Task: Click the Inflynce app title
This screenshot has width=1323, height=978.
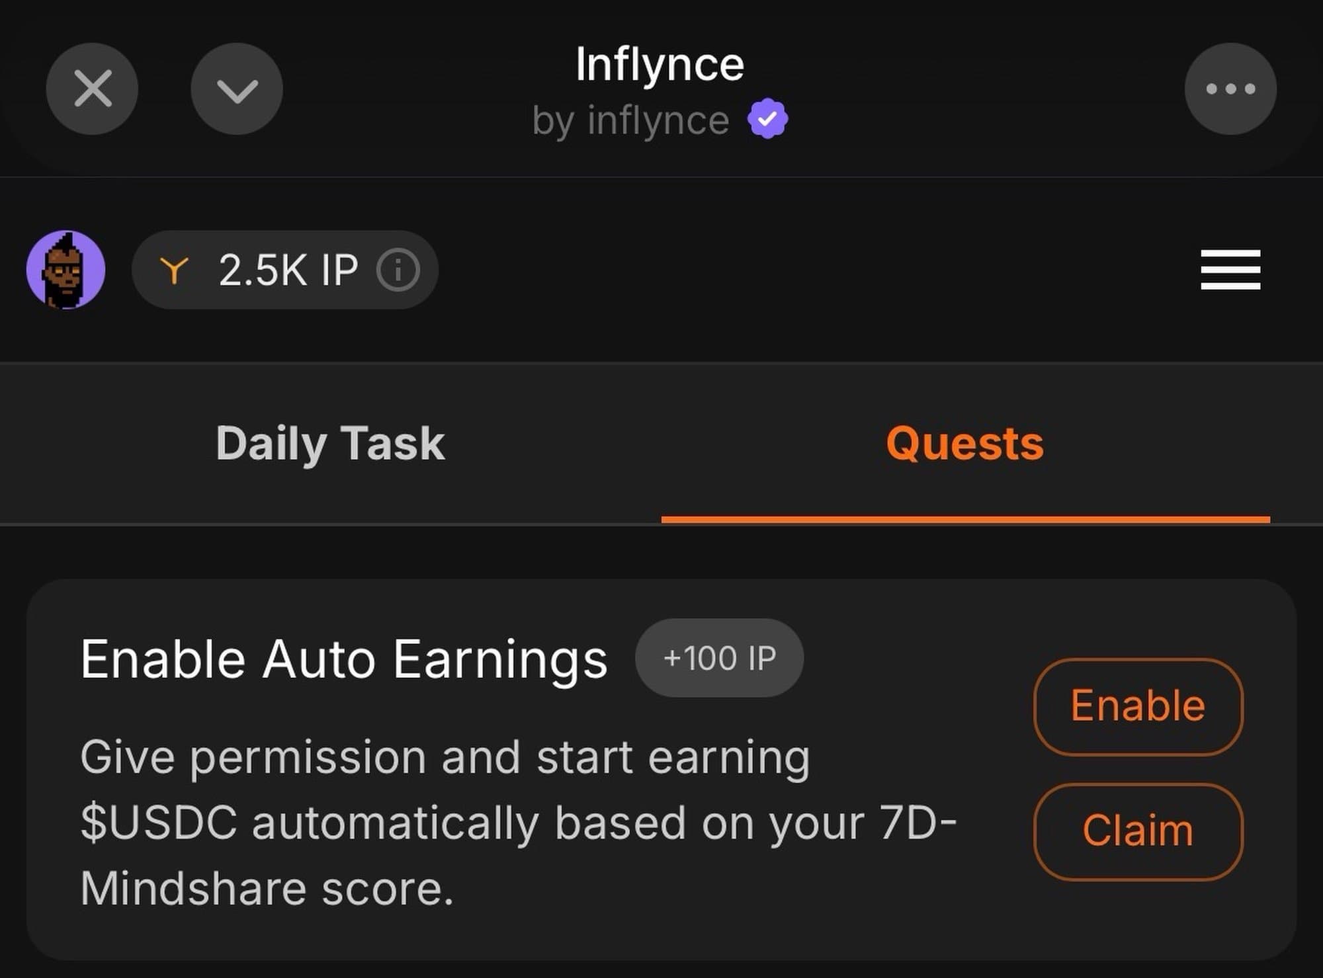Action: coord(660,64)
